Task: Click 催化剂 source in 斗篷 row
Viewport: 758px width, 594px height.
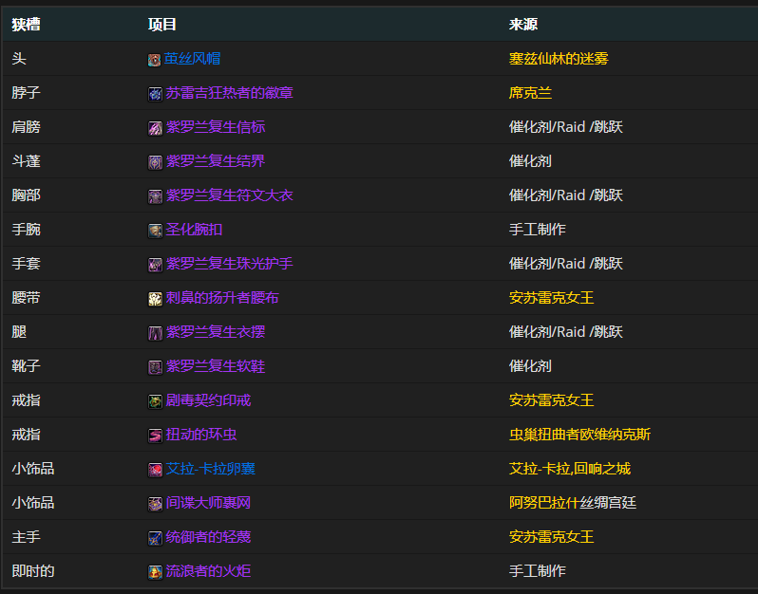Action: point(530,160)
